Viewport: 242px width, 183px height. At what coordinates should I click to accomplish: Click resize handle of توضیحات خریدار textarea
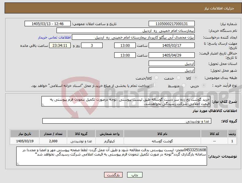pyautogui.click(x=18, y=164)
